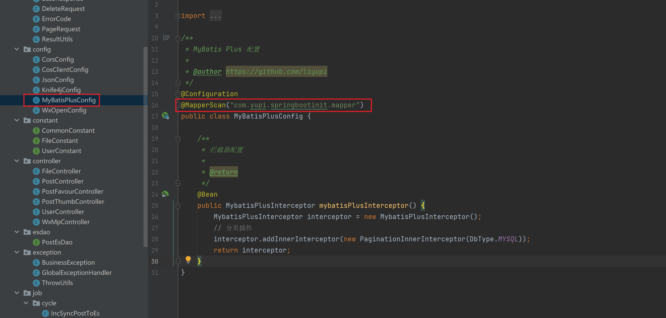The image size is (666, 318).
Task: Click the CommonConstant interface icon
Action: (x=36, y=130)
